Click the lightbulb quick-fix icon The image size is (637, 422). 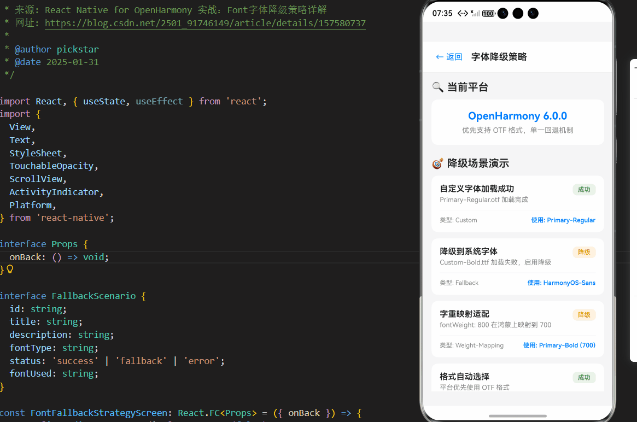click(10, 269)
